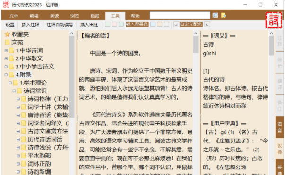
Task: Select 收藏夹 in the tree
Action: [20, 34]
